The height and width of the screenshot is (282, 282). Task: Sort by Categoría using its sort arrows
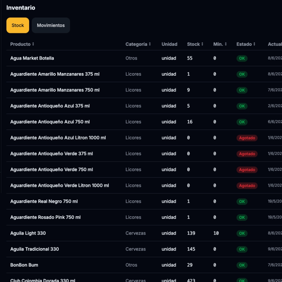tap(150, 44)
